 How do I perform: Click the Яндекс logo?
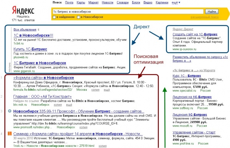point(23,10)
